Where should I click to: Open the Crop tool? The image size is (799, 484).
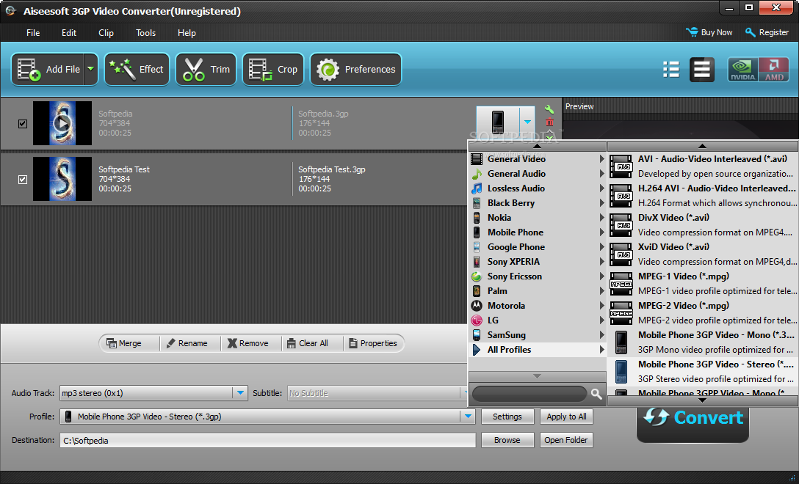click(x=272, y=69)
